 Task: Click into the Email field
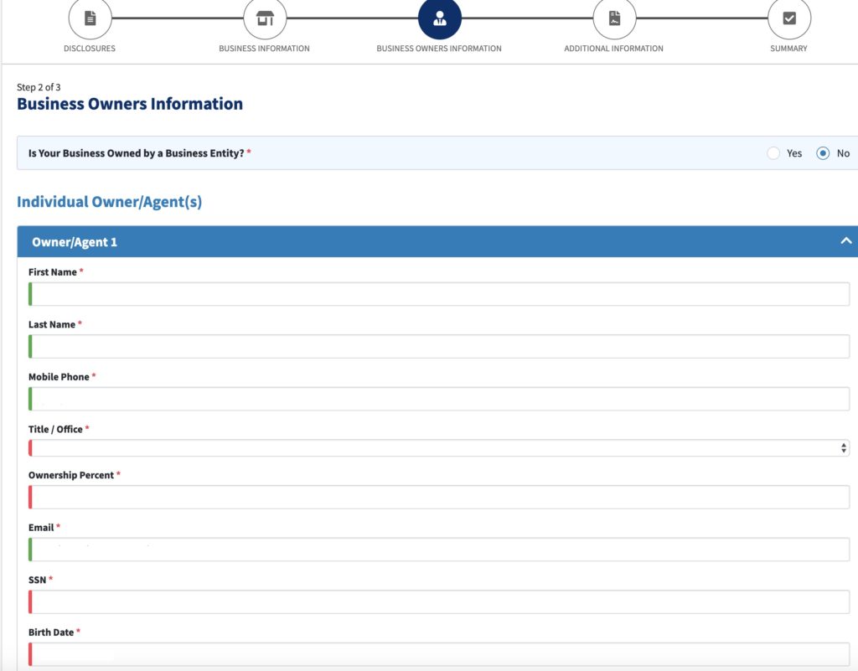(440, 550)
